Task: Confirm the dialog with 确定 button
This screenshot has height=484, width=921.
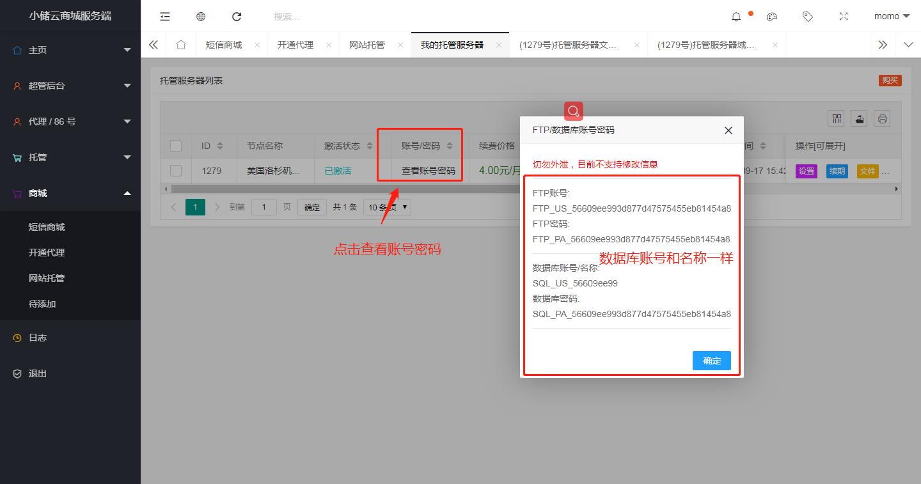Action: [712, 361]
